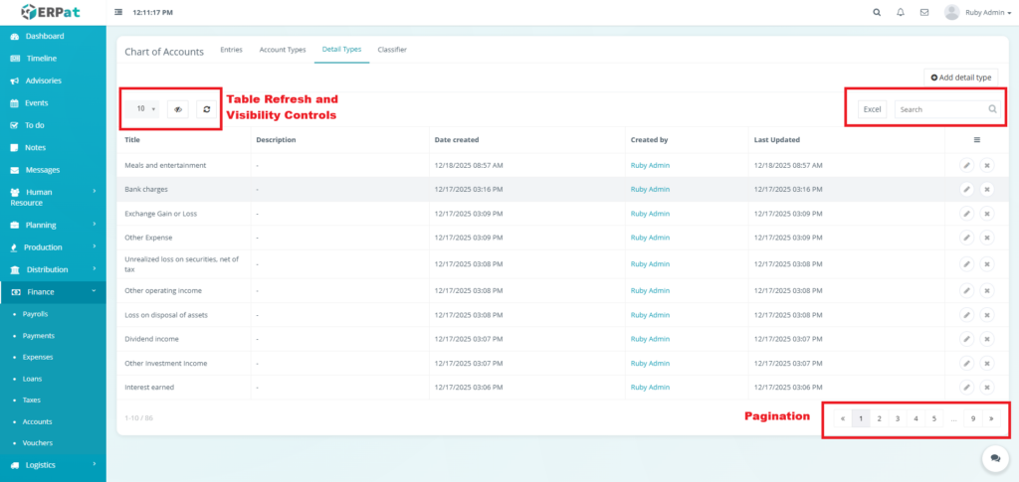Go to pagination page 2
1019x482 pixels.
pyautogui.click(x=880, y=419)
